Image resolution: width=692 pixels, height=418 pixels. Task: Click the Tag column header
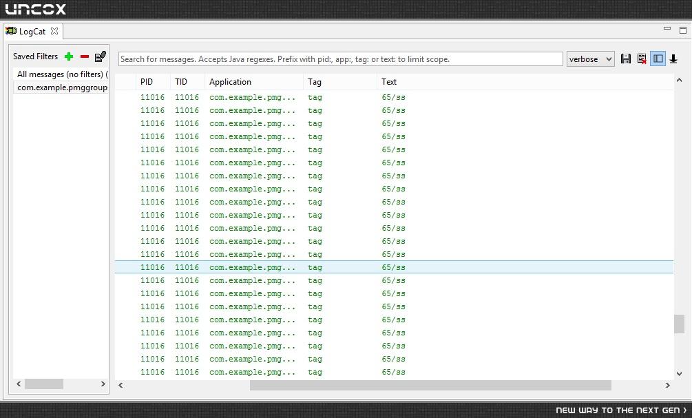(340, 82)
